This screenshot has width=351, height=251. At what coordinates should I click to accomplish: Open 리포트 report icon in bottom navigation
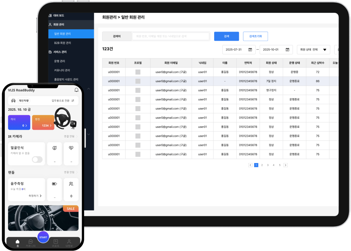coord(56,243)
